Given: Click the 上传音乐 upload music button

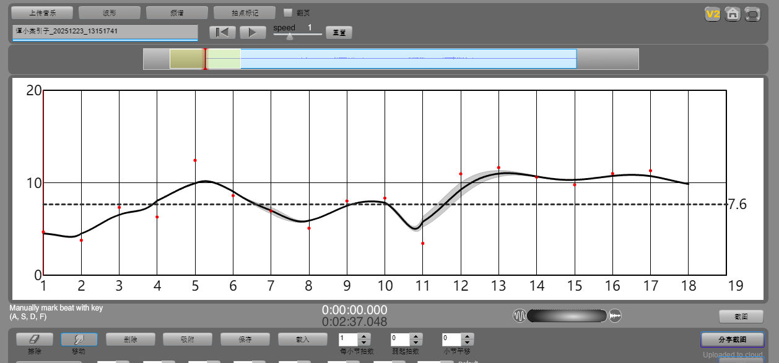Looking at the screenshot, I should [42, 13].
